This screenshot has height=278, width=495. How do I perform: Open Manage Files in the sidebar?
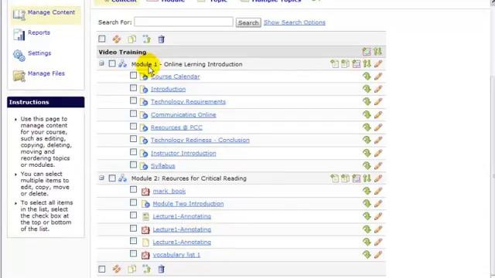46,73
